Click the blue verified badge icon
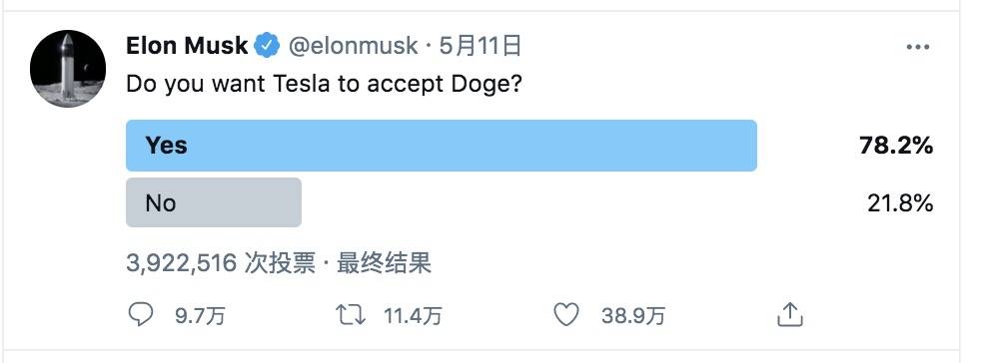The height and width of the screenshot is (363, 987). tap(267, 46)
